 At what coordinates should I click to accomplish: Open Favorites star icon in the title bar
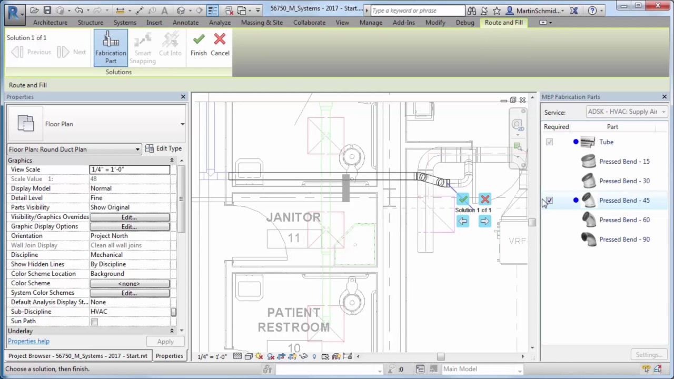(497, 11)
